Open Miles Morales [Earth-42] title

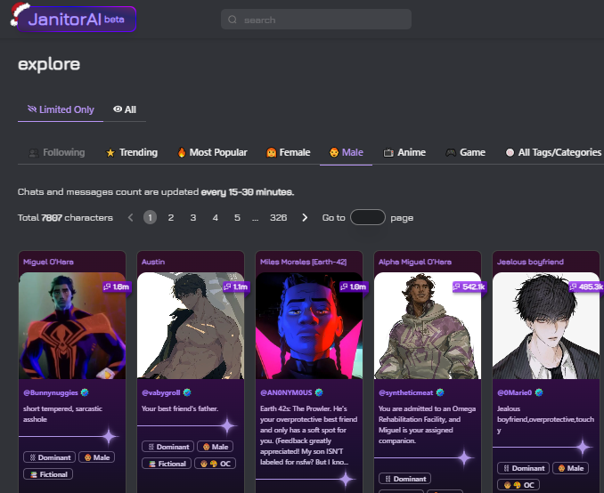303,262
